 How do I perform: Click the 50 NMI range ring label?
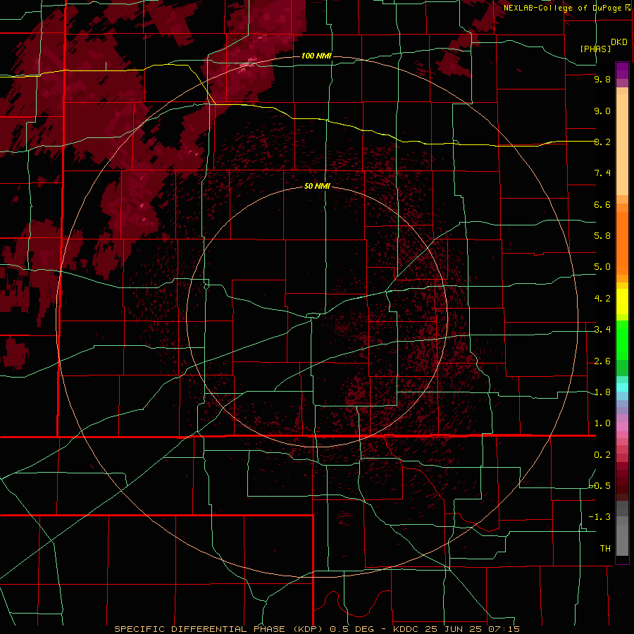[317, 186]
